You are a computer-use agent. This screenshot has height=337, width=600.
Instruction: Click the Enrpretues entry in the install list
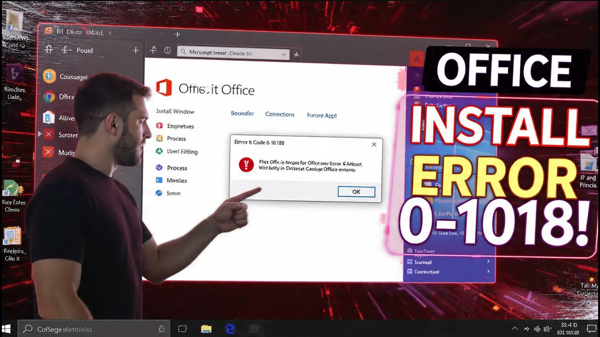tap(180, 126)
